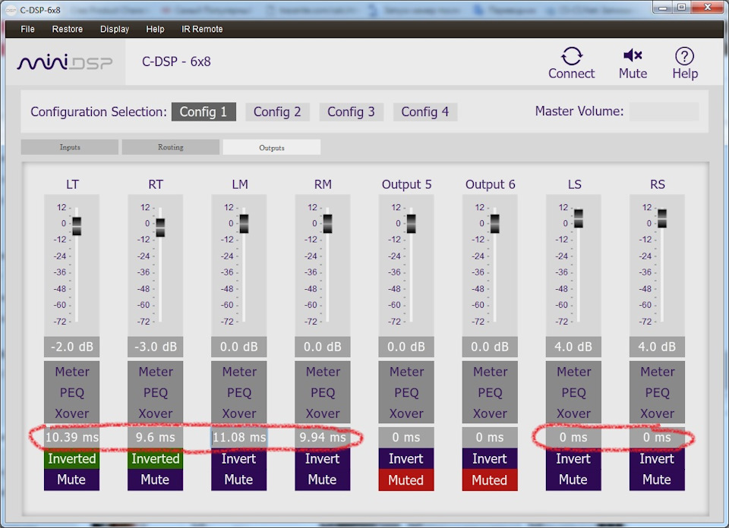Select Config 3
729x528 pixels.
(351, 112)
